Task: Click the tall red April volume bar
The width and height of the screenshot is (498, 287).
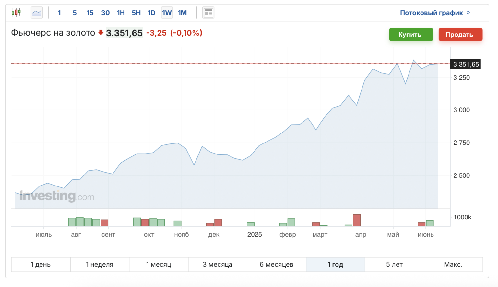Action: pos(357,220)
